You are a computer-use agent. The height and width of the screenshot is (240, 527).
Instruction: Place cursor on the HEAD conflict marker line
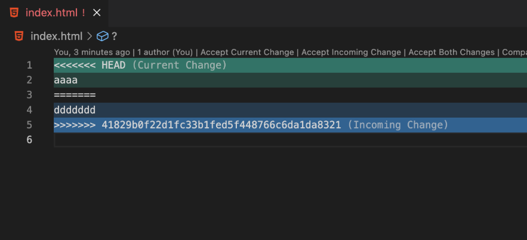coord(291,65)
